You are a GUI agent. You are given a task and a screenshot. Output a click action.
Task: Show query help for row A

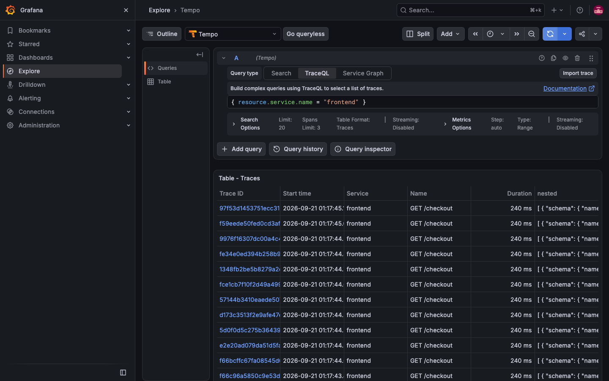[542, 58]
